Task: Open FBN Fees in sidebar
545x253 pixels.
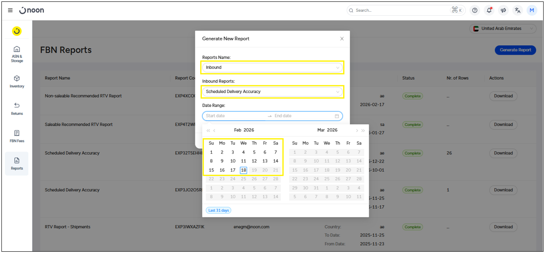Action: point(17,136)
